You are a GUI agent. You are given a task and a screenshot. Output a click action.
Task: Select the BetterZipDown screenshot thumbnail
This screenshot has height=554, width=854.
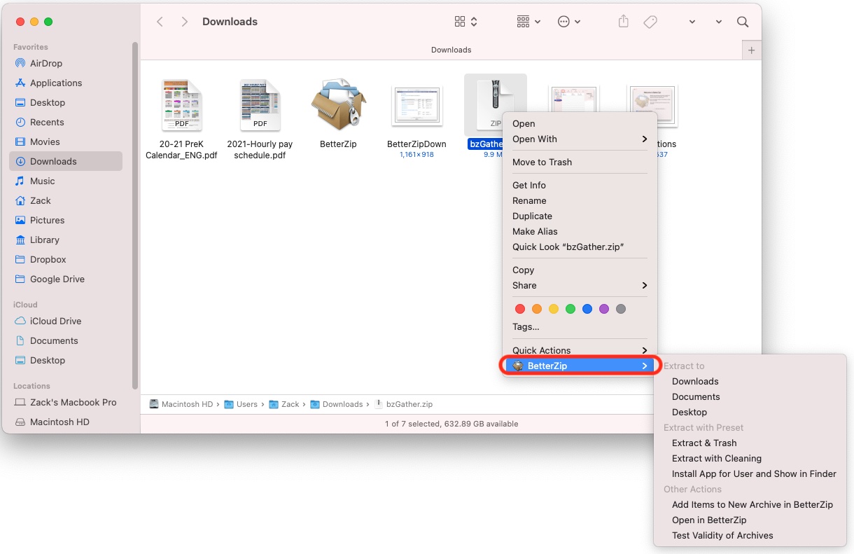point(416,106)
